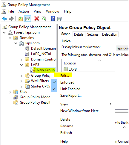129x145 pixels.
Task: Select the Group Policy Modeling label
Action: [x=35, y=97]
